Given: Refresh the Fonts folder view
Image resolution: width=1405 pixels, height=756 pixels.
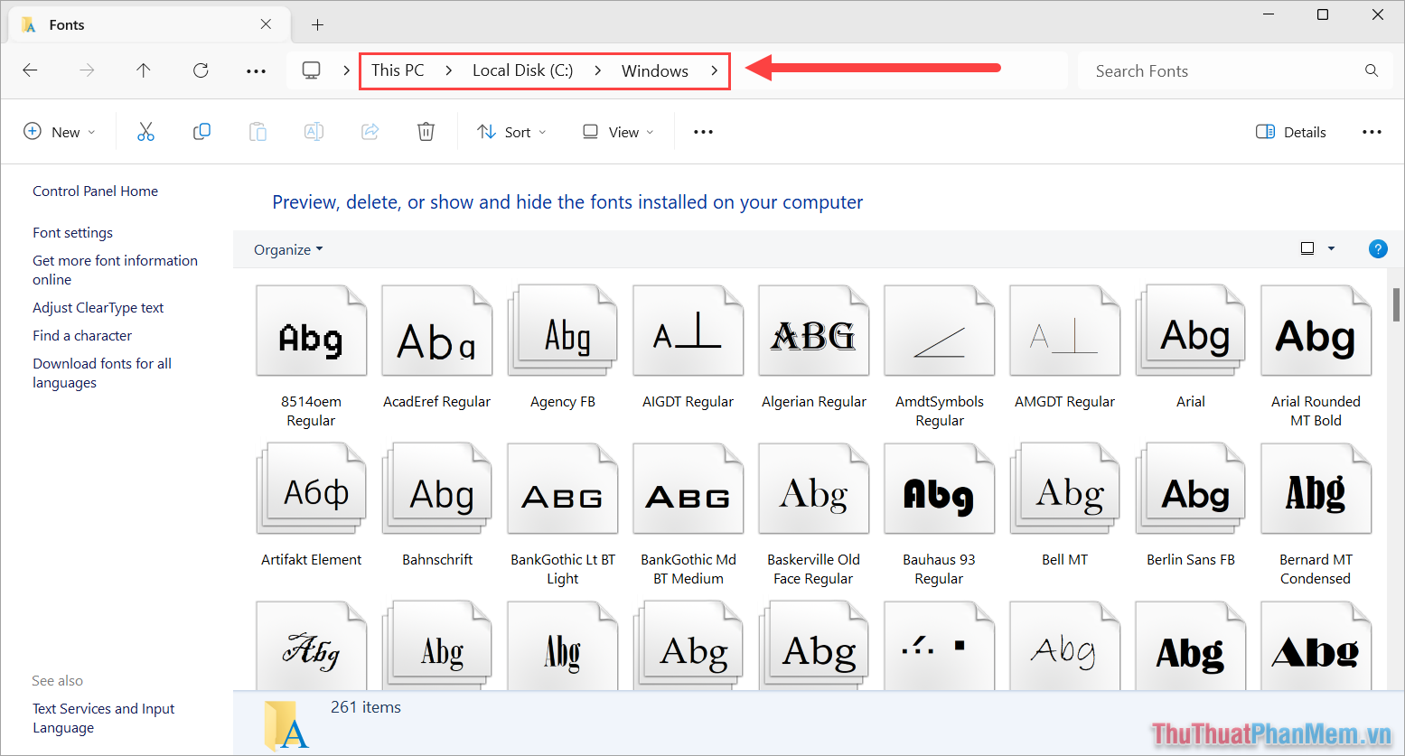Looking at the screenshot, I should [200, 70].
